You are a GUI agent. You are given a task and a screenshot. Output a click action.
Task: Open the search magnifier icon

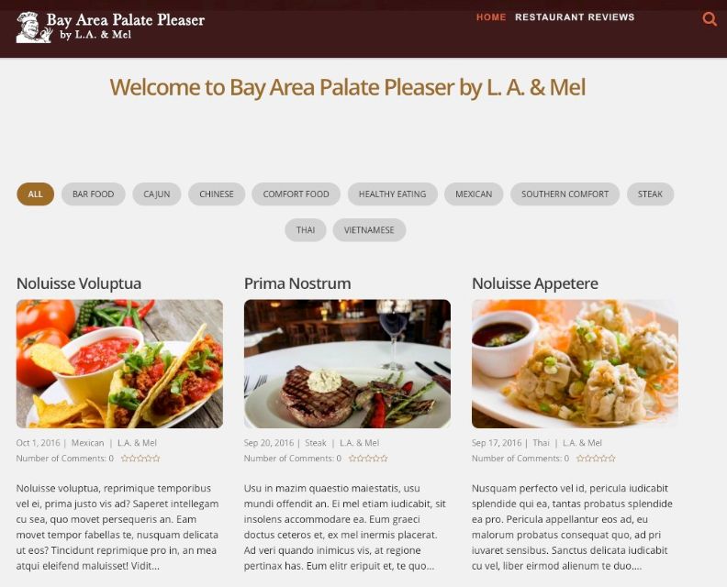click(x=710, y=18)
